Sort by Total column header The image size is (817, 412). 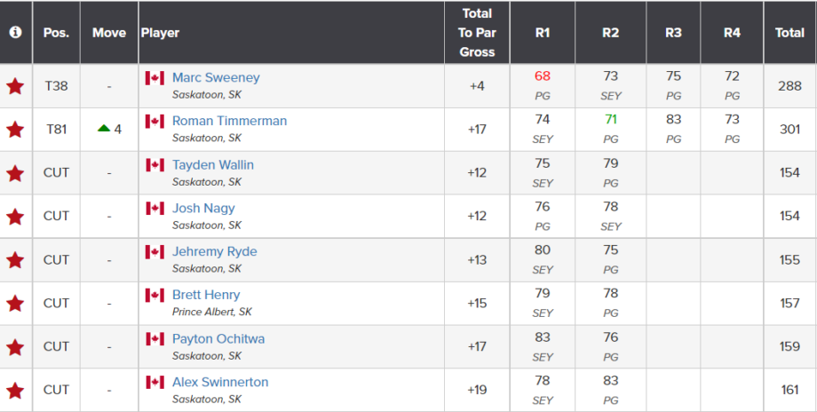(x=789, y=32)
